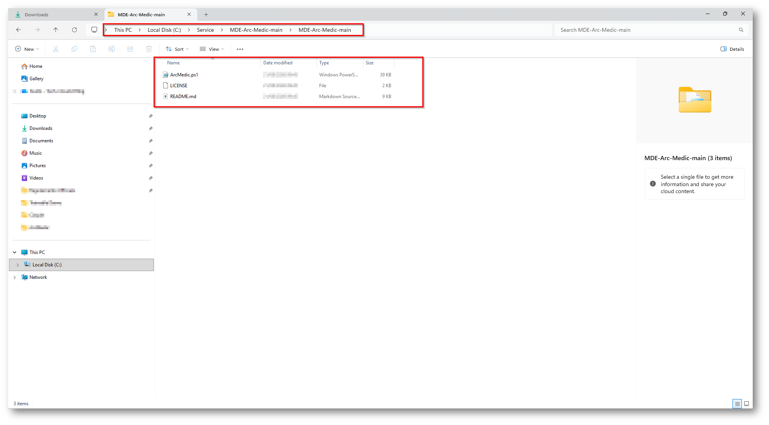
Task: Add a new File Explorer tab
Action: click(x=206, y=15)
